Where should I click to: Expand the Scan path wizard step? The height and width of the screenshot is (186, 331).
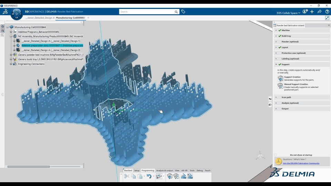click(276, 97)
